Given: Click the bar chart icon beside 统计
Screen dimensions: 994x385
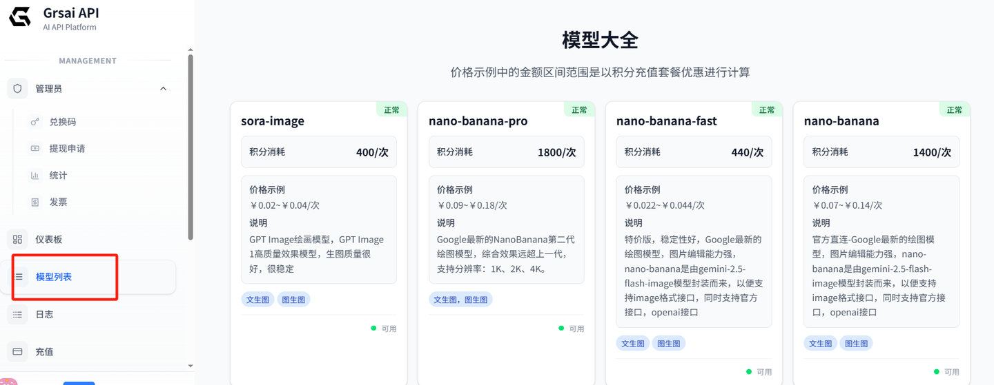Looking at the screenshot, I should pyautogui.click(x=35, y=176).
